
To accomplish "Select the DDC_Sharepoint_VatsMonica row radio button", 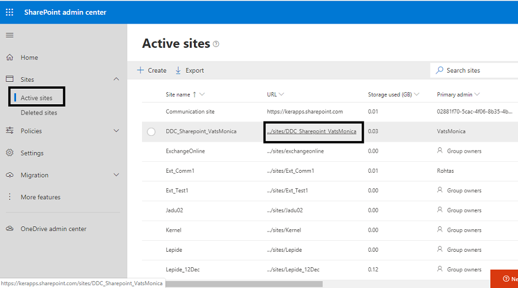I will click(151, 131).
